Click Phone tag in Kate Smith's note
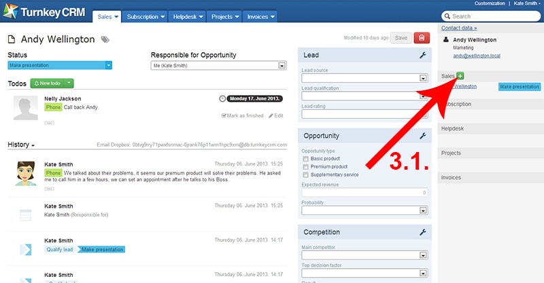This screenshot has height=283, width=544. pyautogui.click(x=53, y=173)
